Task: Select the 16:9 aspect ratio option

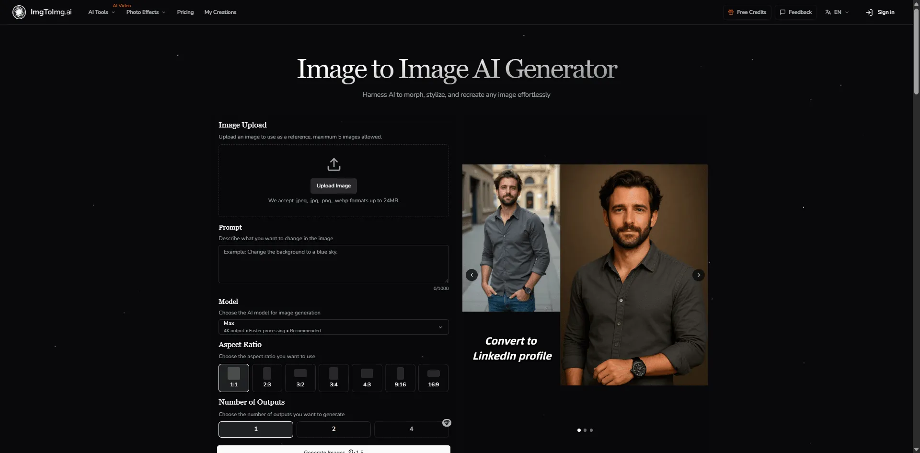Action: point(433,378)
